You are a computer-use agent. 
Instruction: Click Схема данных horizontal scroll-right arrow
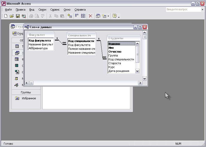tap(140, 83)
